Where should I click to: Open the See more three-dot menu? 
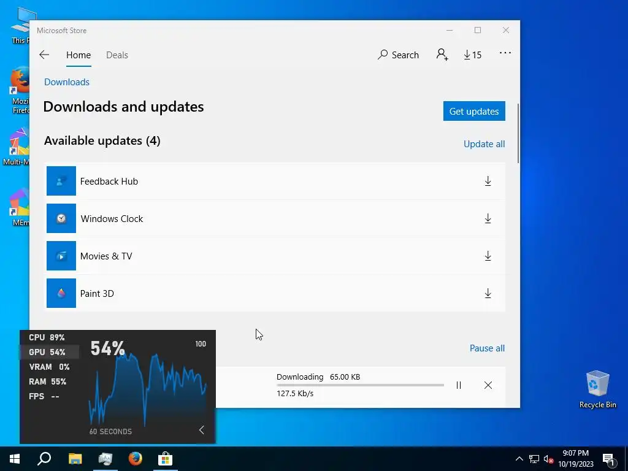click(x=505, y=53)
